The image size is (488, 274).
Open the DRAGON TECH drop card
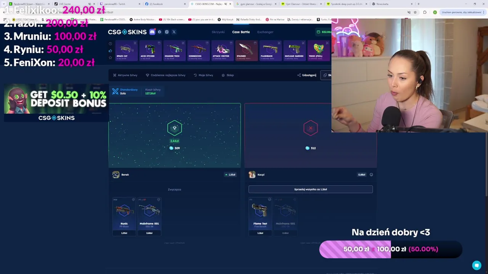coord(174,51)
